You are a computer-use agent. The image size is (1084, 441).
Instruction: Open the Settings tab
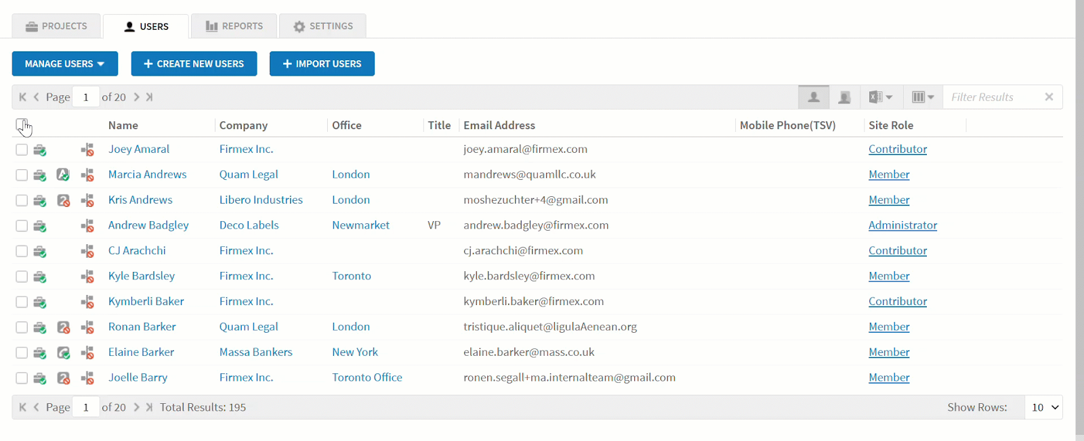(x=323, y=26)
